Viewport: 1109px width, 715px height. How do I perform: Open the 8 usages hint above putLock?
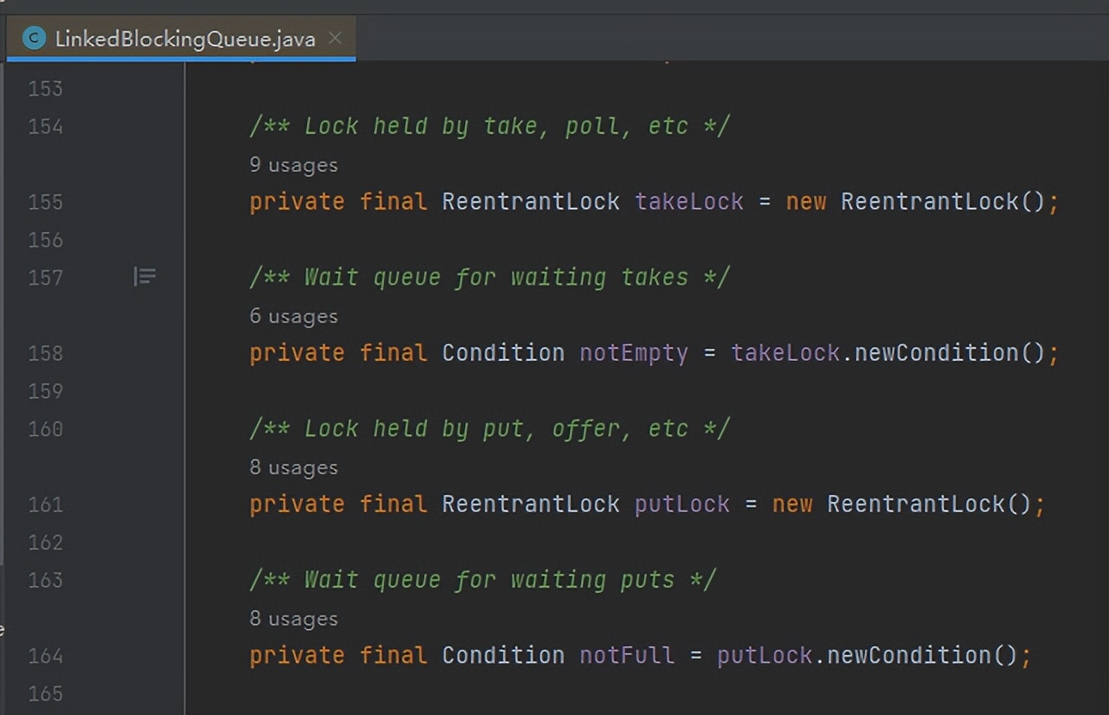click(x=293, y=467)
